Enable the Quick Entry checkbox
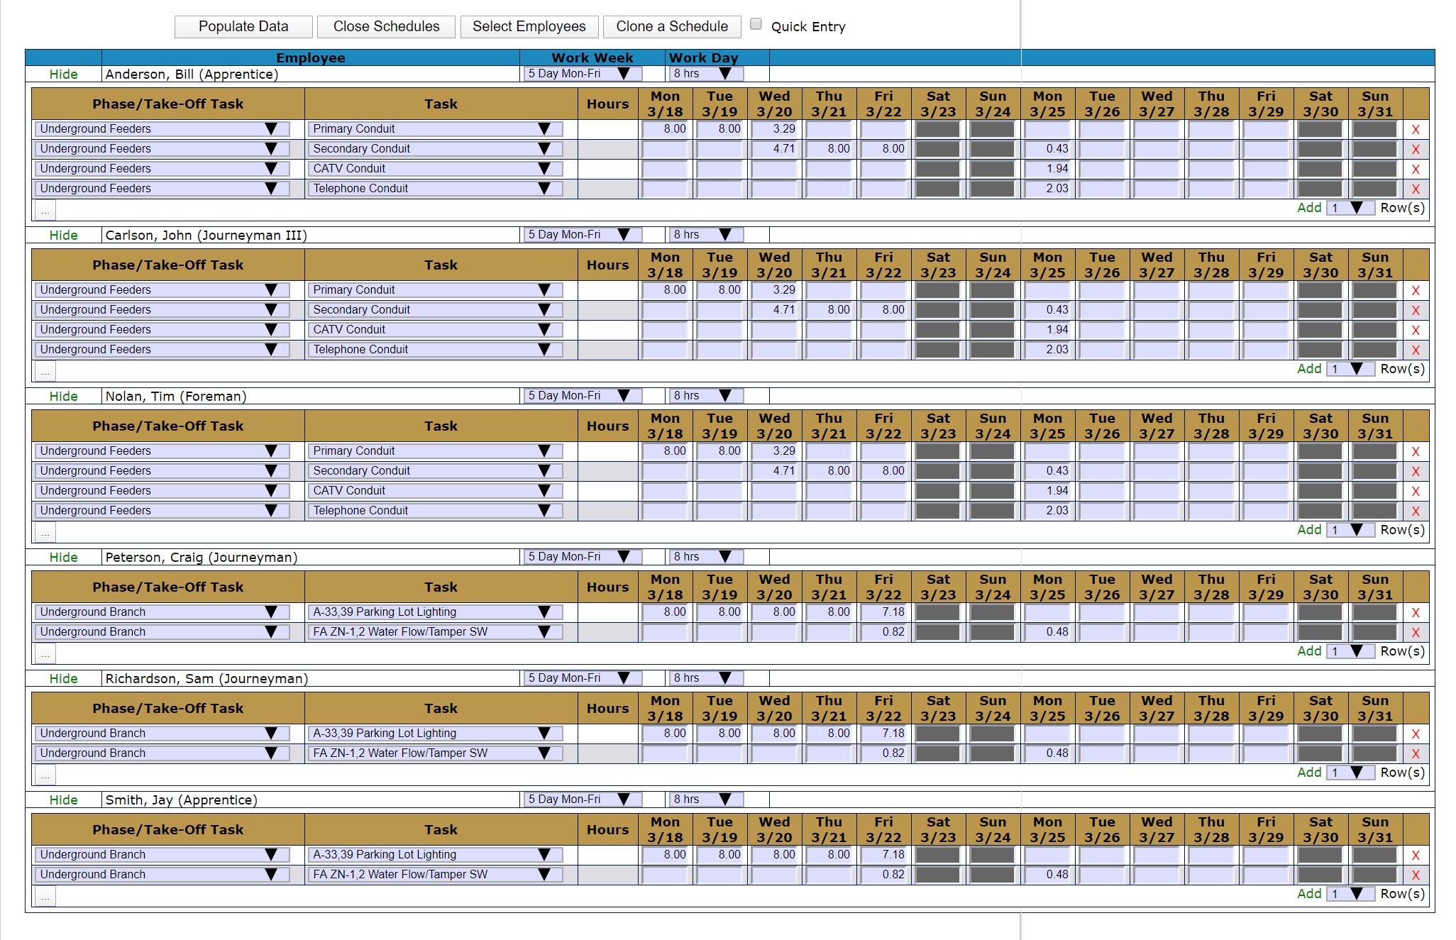Image resolution: width=1456 pixels, height=940 pixels. tap(756, 24)
